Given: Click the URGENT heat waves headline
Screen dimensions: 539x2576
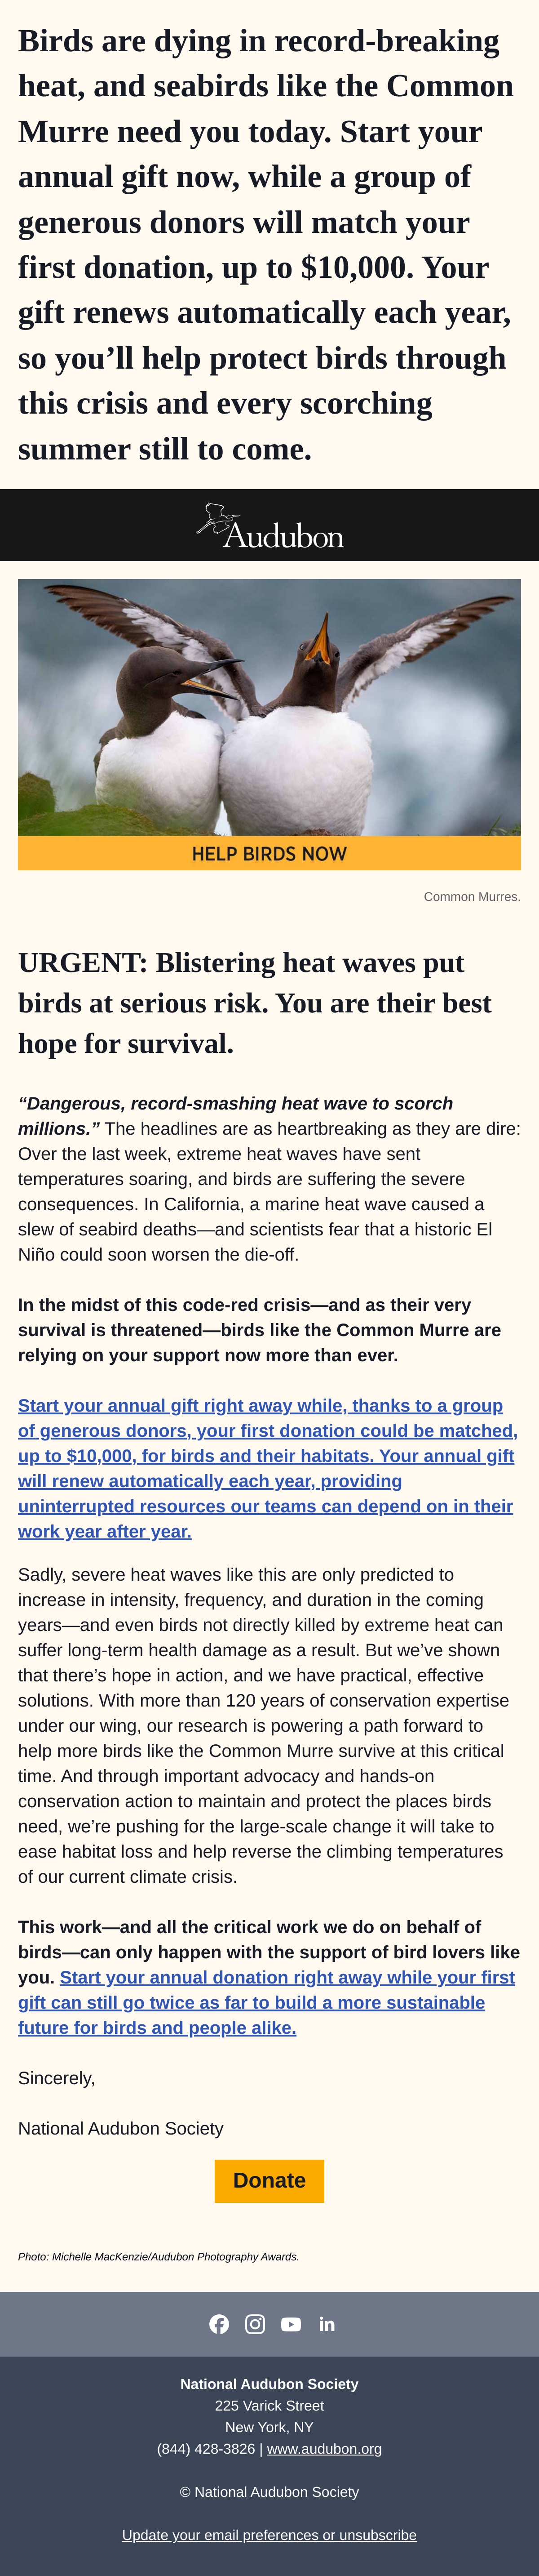Looking at the screenshot, I should point(255,1003).
